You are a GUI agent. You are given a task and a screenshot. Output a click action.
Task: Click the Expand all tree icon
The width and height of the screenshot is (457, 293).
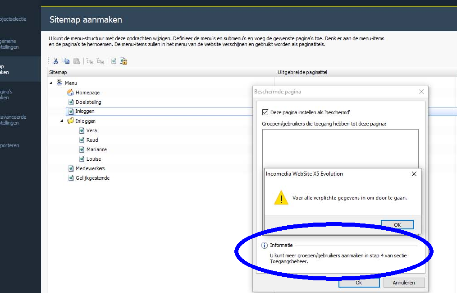(x=90, y=61)
